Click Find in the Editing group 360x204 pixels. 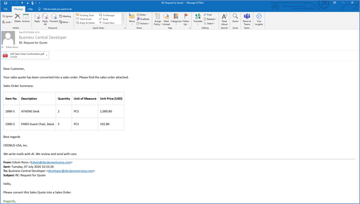click(x=208, y=15)
